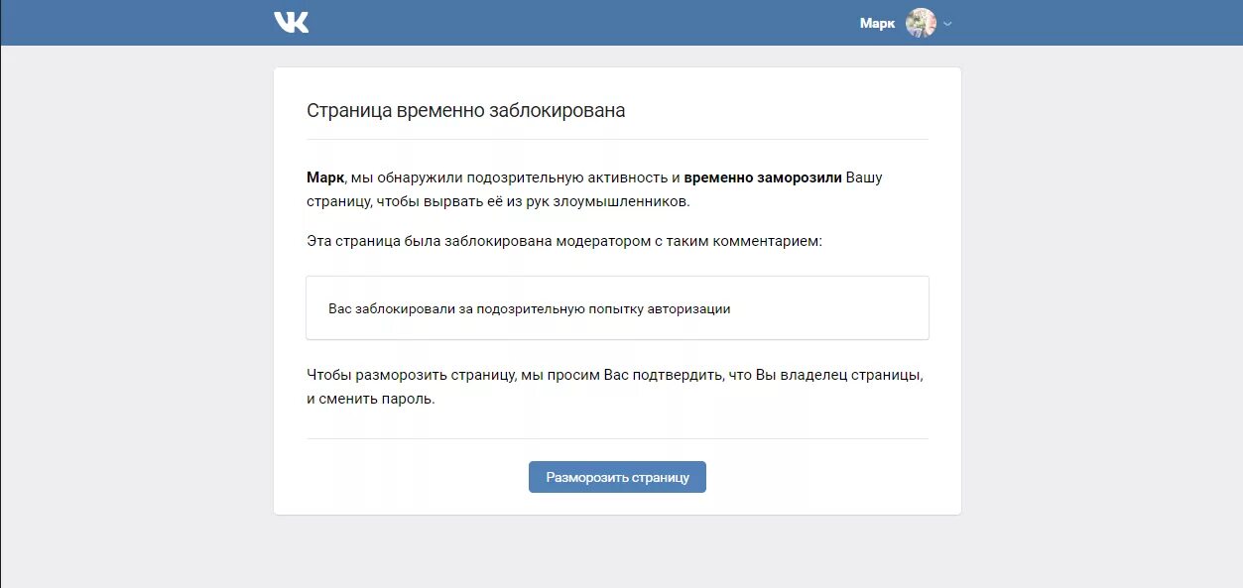Click the line Эта страница была заблокирована модератором

(x=564, y=241)
